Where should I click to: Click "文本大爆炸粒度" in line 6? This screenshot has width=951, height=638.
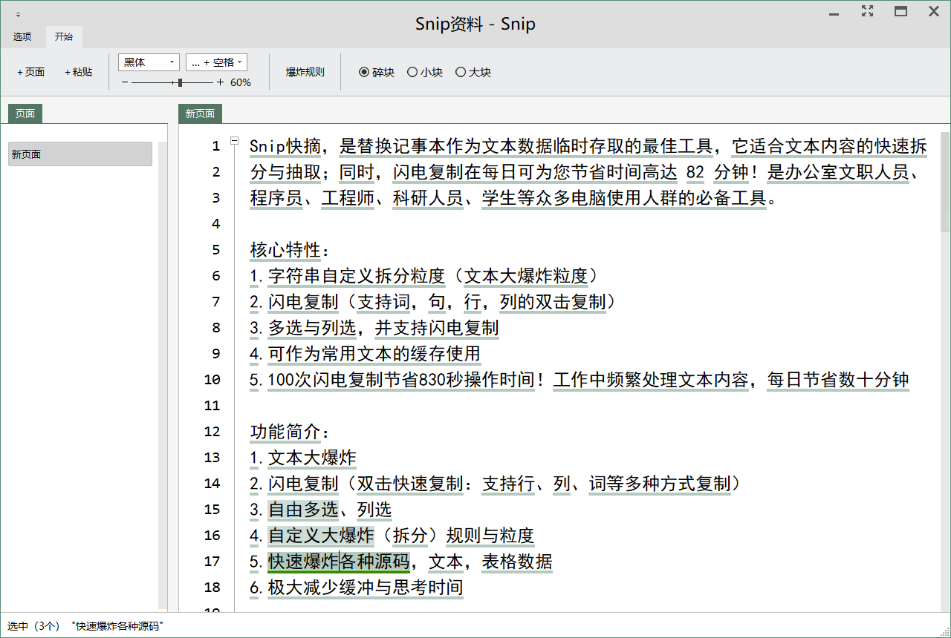pos(527,276)
